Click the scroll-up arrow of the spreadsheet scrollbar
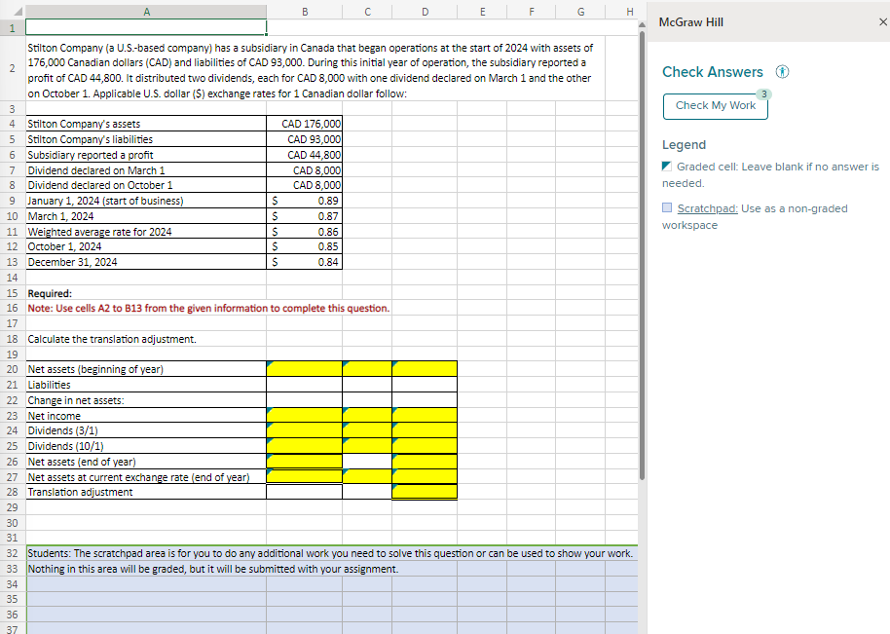Screen dimensions: 890x634 click(x=642, y=24)
